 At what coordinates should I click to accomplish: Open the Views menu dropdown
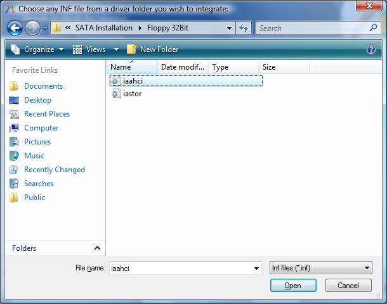coord(116,49)
